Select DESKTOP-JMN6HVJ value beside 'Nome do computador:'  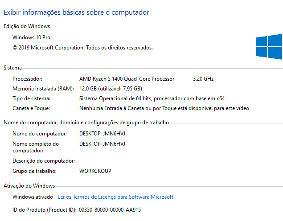[x=103, y=134]
